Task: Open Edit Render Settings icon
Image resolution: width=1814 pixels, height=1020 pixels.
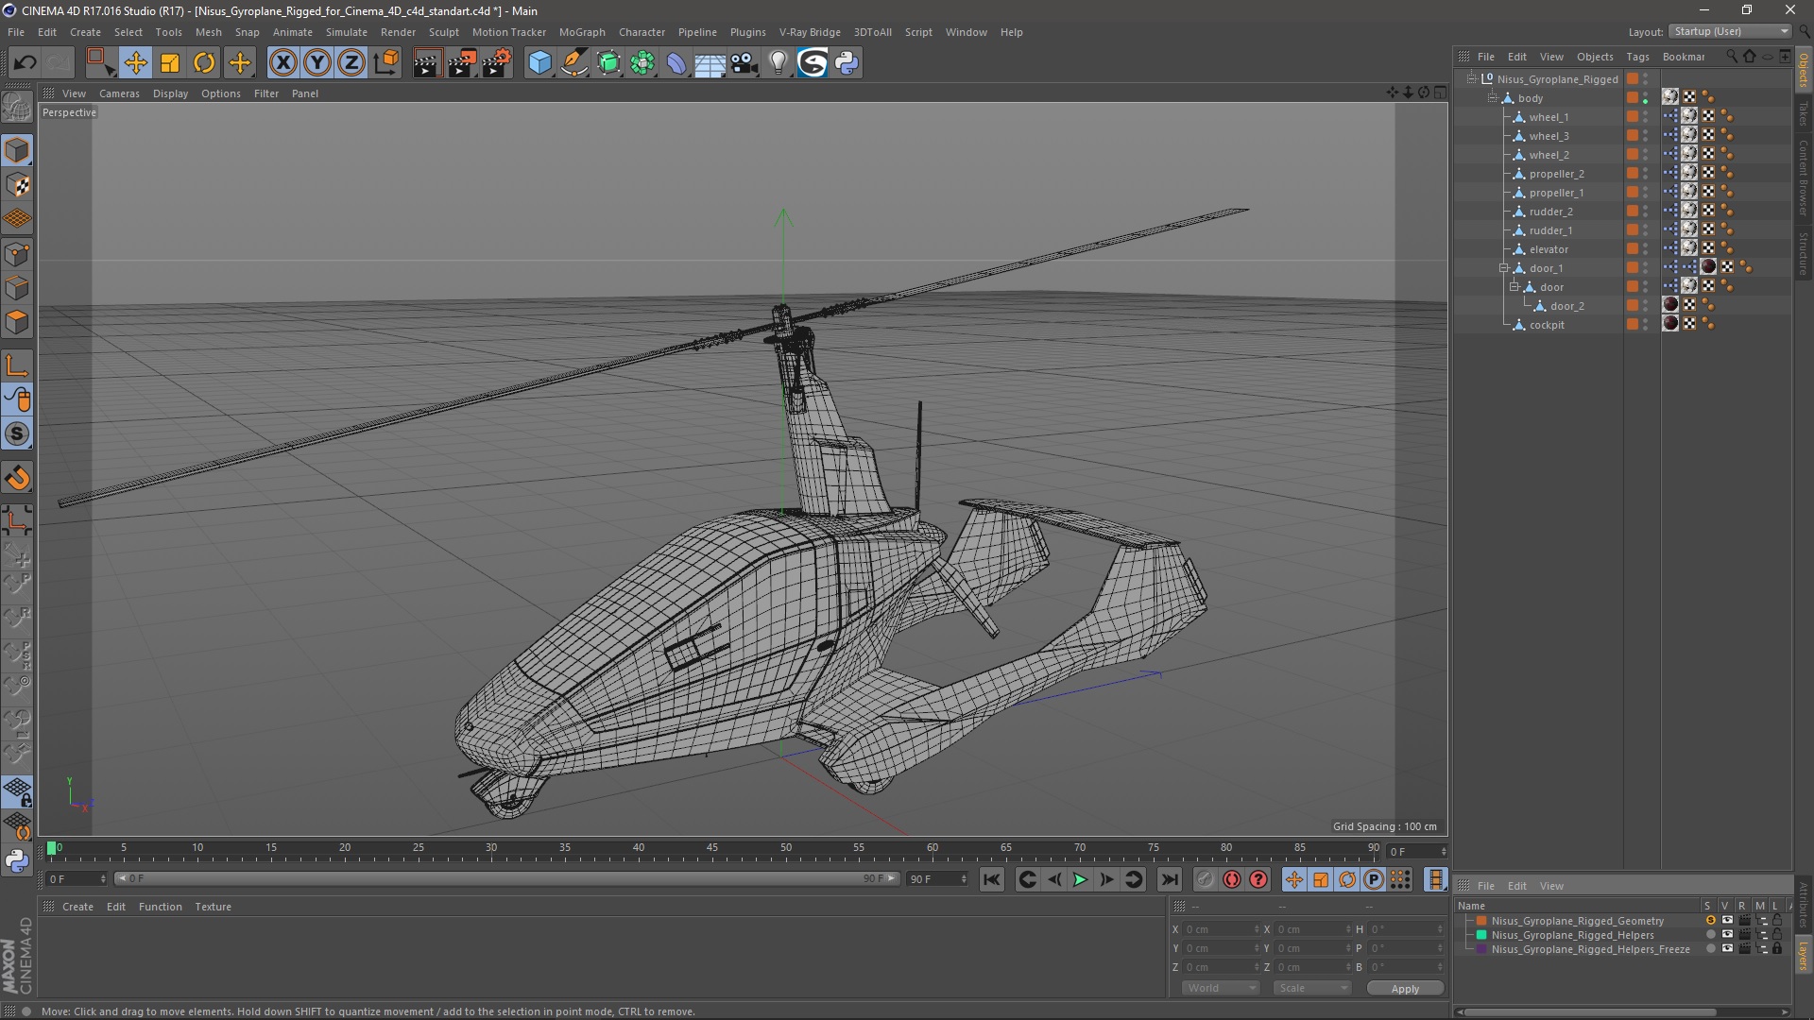Action: point(497,63)
